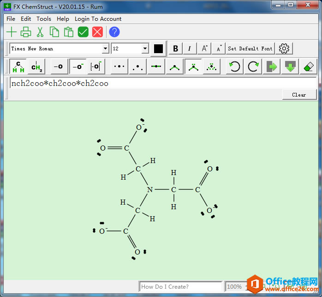Click the green right arrow flip icon
This screenshot has height=297, width=322.
coord(271,67)
